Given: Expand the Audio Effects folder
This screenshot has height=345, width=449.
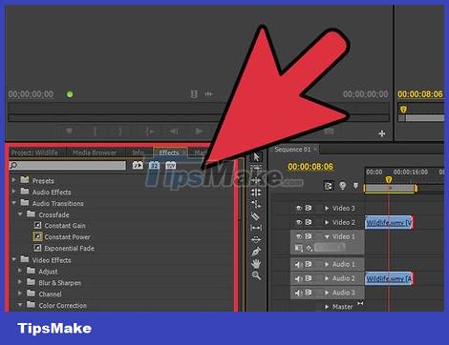Looking at the screenshot, I should [x=13, y=192].
